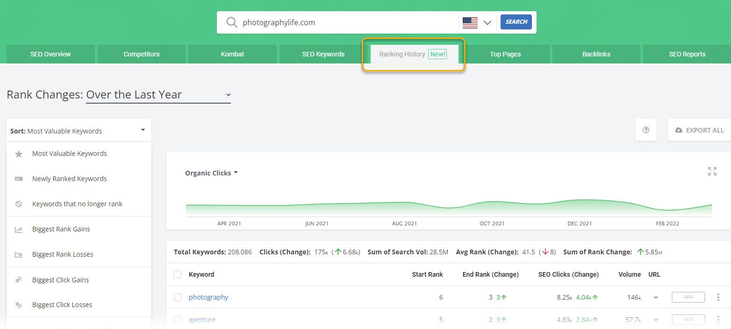Viewport: 731px width, 329px height.
Task: Open the aperture keyword link
Action: pos(202,320)
